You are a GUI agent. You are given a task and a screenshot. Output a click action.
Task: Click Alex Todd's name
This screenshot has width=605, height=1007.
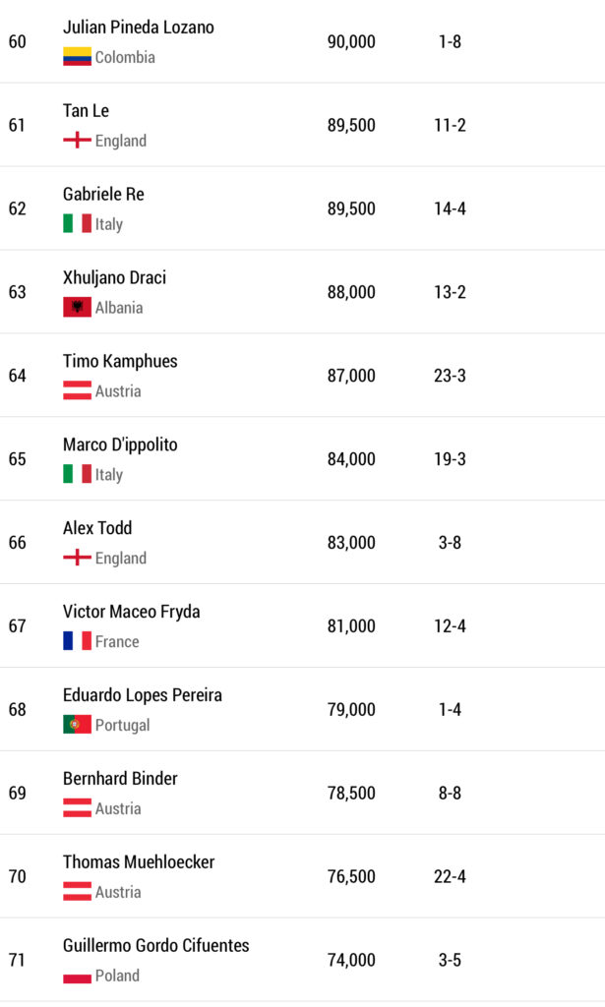pos(97,528)
